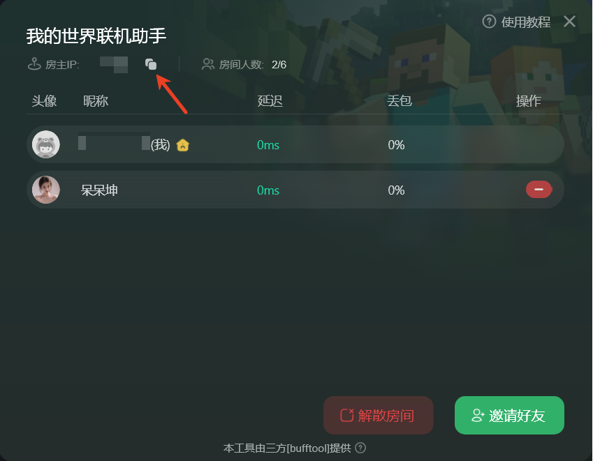Click the 邀请好友 button

click(x=509, y=415)
